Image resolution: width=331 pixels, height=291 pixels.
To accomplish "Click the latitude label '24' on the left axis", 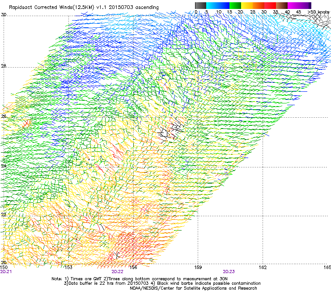I will [4, 166].
